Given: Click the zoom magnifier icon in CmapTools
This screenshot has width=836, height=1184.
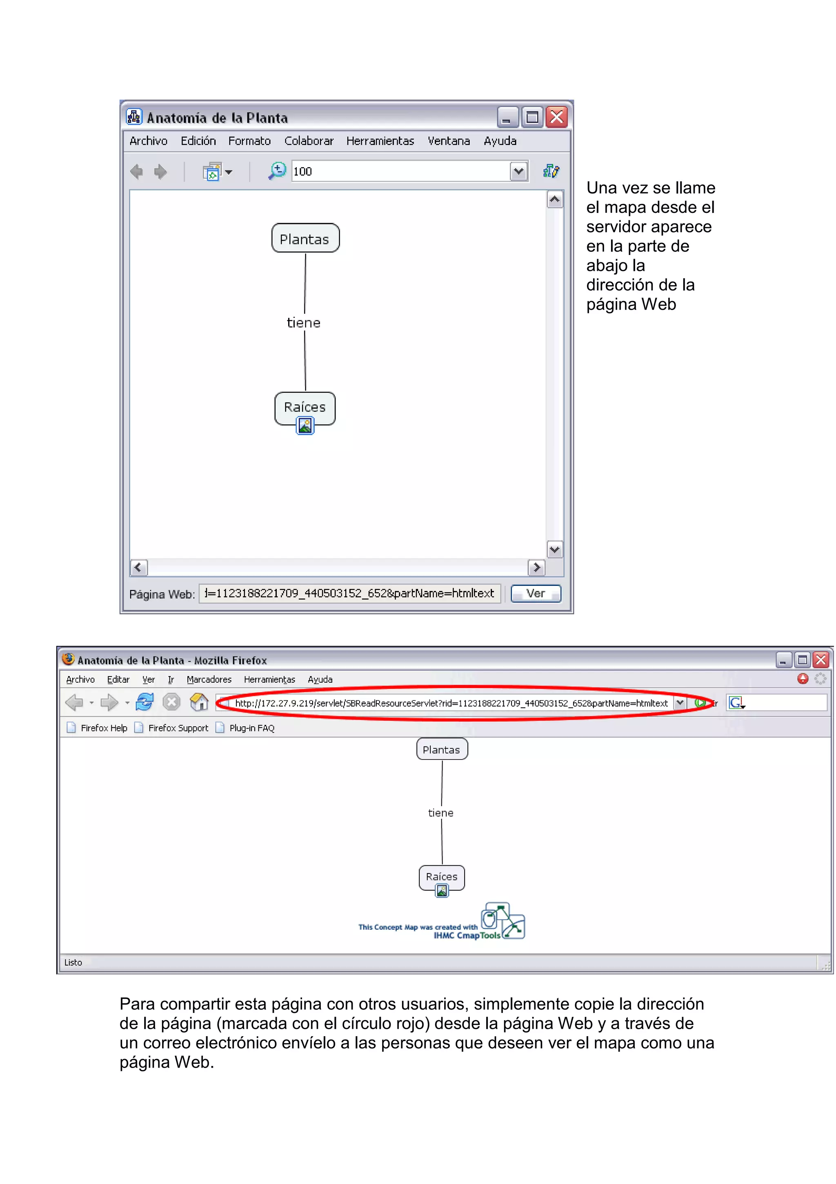Looking at the screenshot, I should tap(277, 171).
